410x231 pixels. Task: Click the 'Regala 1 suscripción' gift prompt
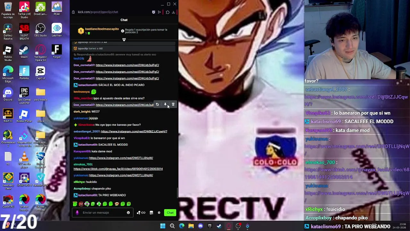click(x=144, y=31)
